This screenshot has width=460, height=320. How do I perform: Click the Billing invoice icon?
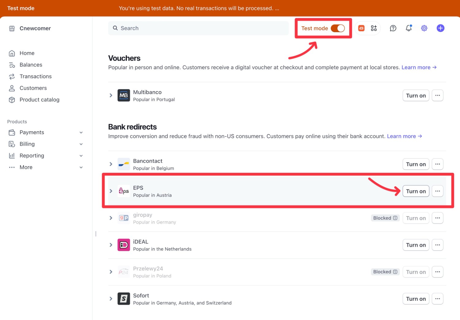coord(12,144)
